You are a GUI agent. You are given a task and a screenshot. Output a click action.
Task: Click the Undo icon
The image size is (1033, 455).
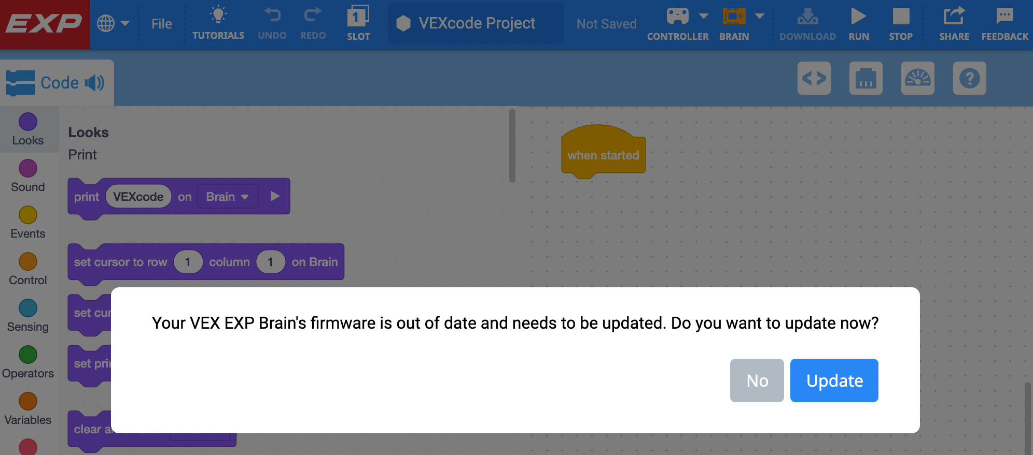(x=272, y=21)
